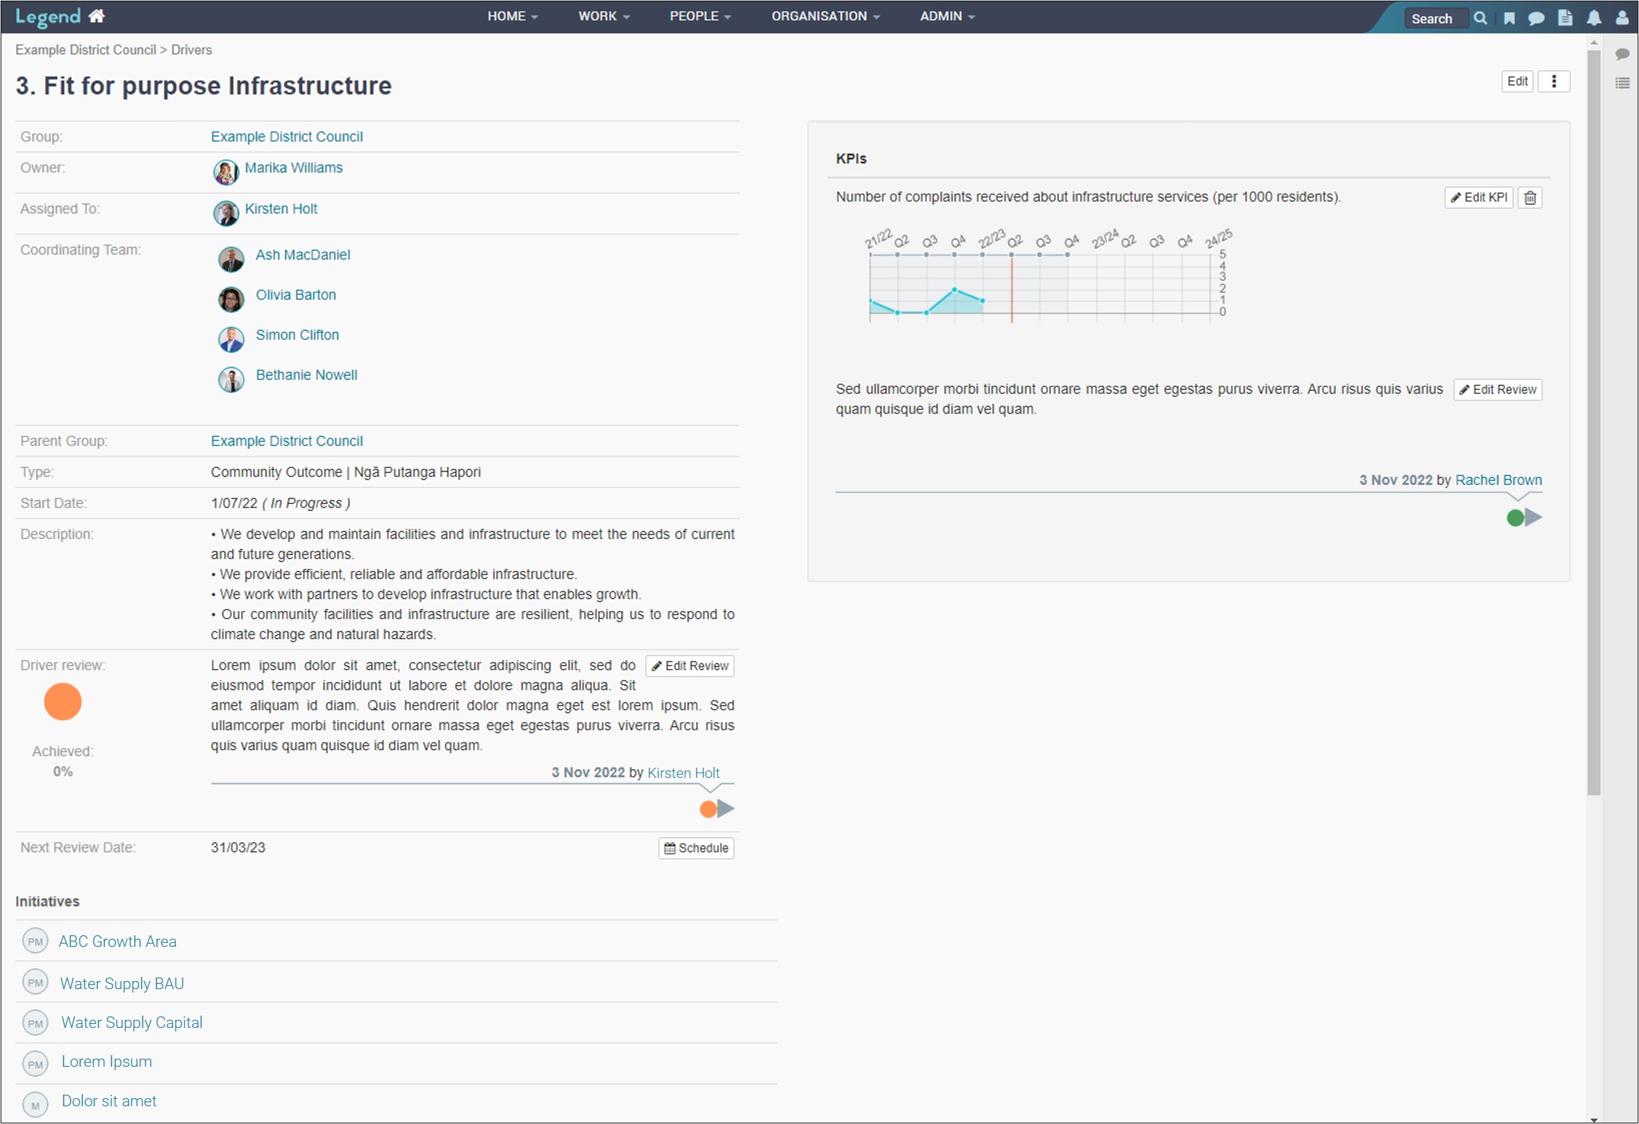Open Dolor sit amet initiative
The height and width of the screenshot is (1124, 1639).
click(110, 1102)
